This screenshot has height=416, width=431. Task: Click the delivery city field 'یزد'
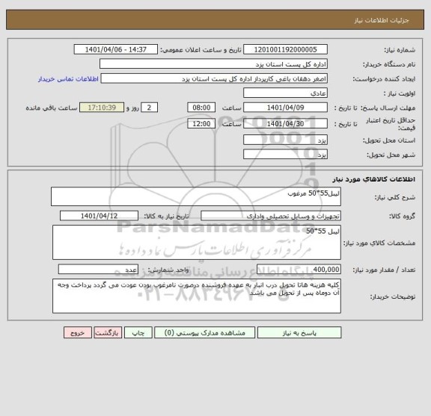(x=285, y=154)
